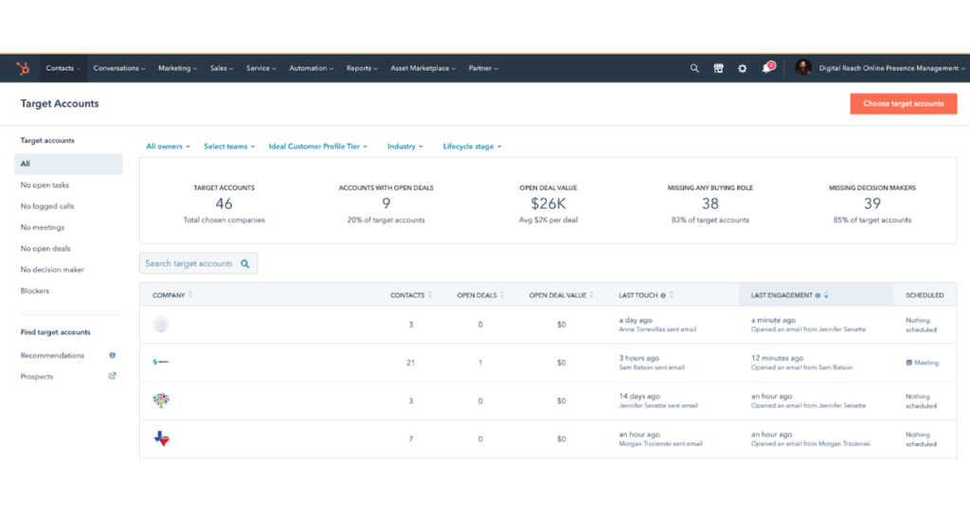This screenshot has height=513, width=970.
Task: Open the Partner menu
Action: pos(483,68)
